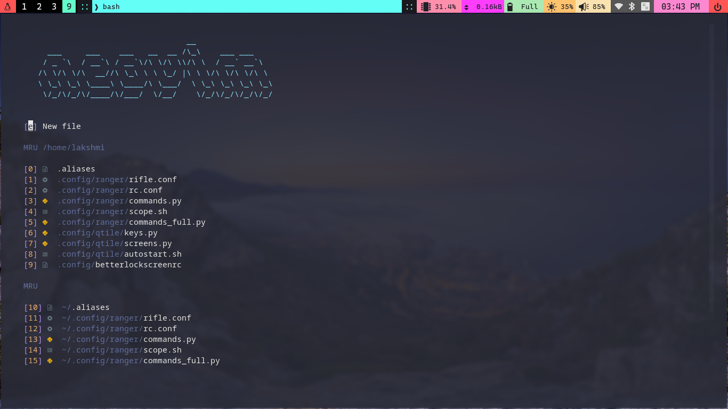Open entry [11] ~/.config/ranger/rifle.conf

[108, 318]
